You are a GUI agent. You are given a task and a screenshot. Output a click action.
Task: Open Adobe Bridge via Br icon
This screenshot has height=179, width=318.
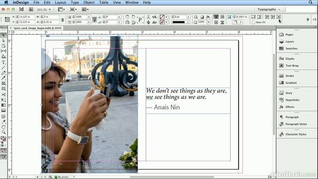point(31,9)
